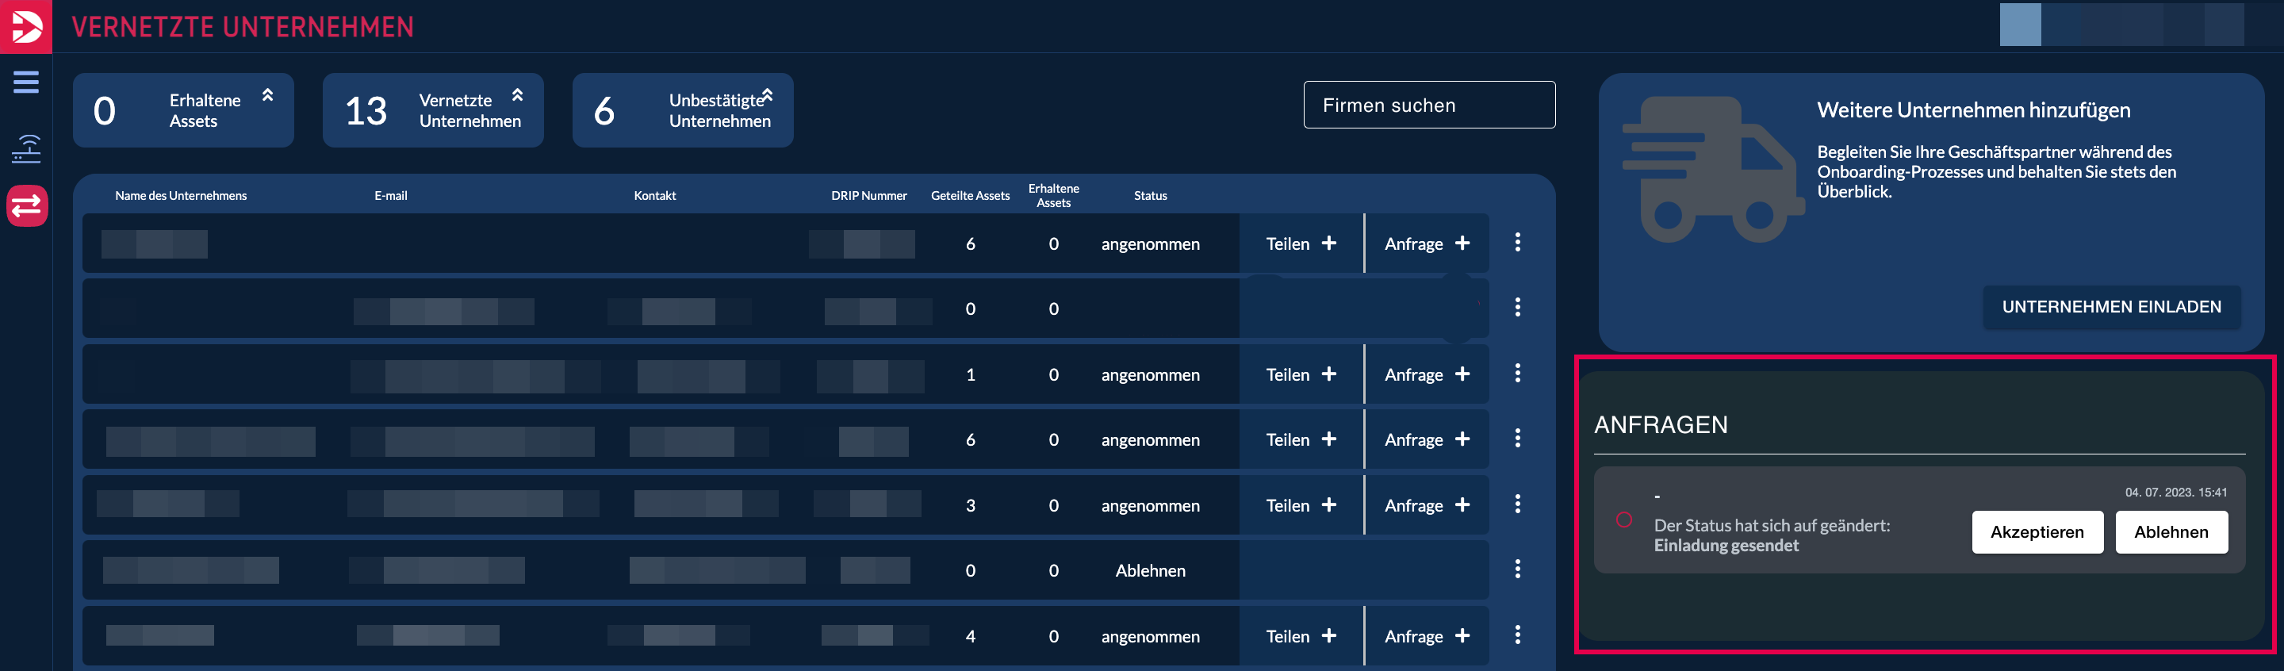Click Anfrage in the row with 3 shared assets

[x=1426, y=505]
